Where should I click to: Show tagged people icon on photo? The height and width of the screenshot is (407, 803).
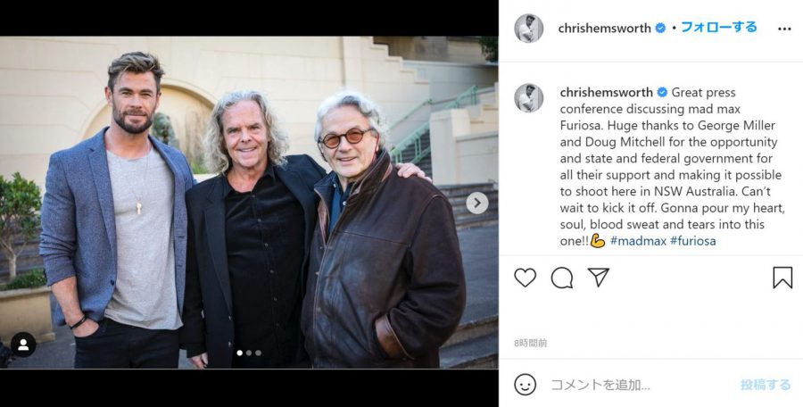tap(23, 345)
